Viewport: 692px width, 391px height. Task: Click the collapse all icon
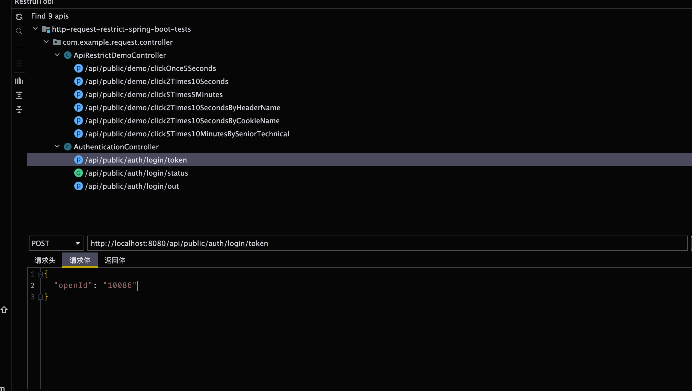tap(19, 110)
